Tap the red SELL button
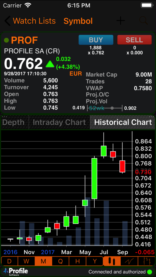This screenshot has width=156, height=277. coord(134,40)
